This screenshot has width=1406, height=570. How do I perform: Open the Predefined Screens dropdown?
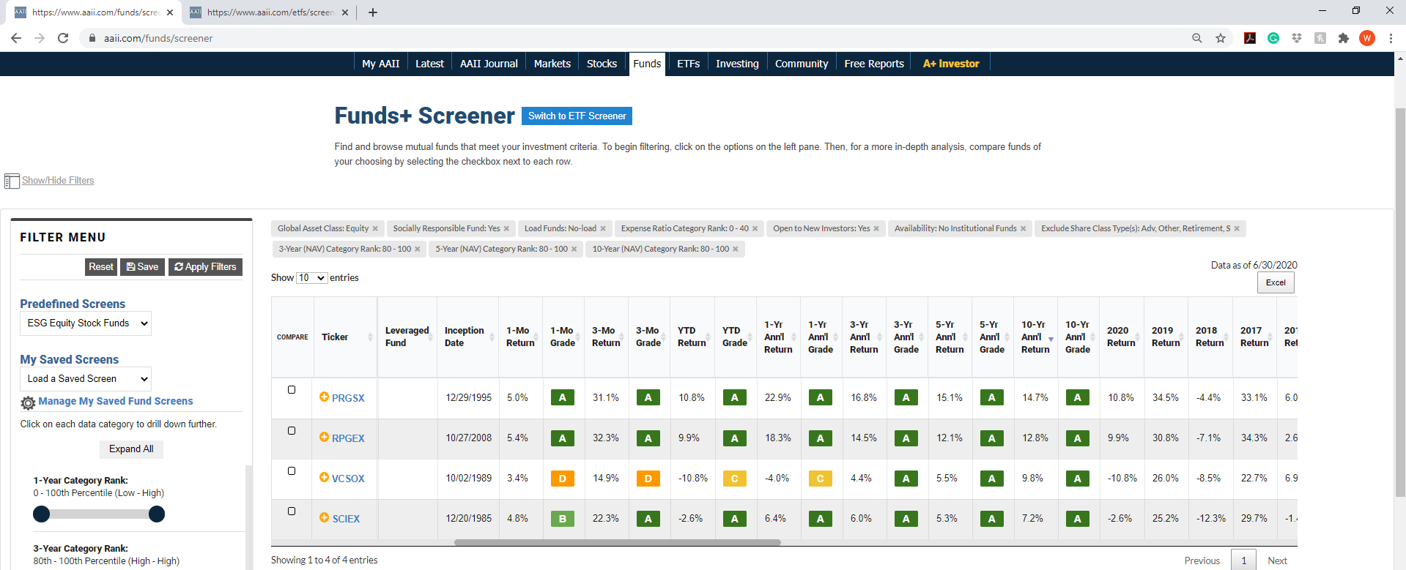coord(86,323)
